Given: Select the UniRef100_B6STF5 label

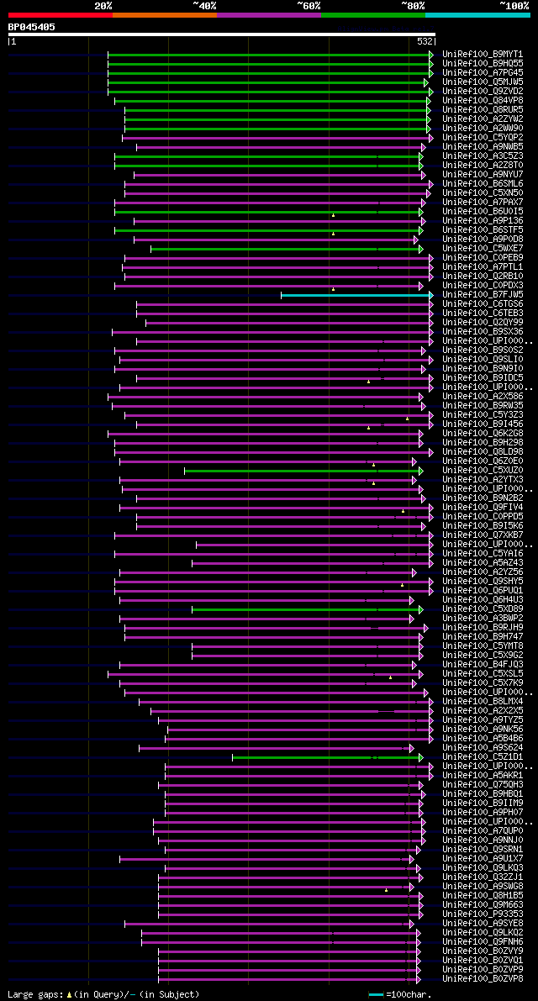Looking at the screenshot, I should coord(483,230).
